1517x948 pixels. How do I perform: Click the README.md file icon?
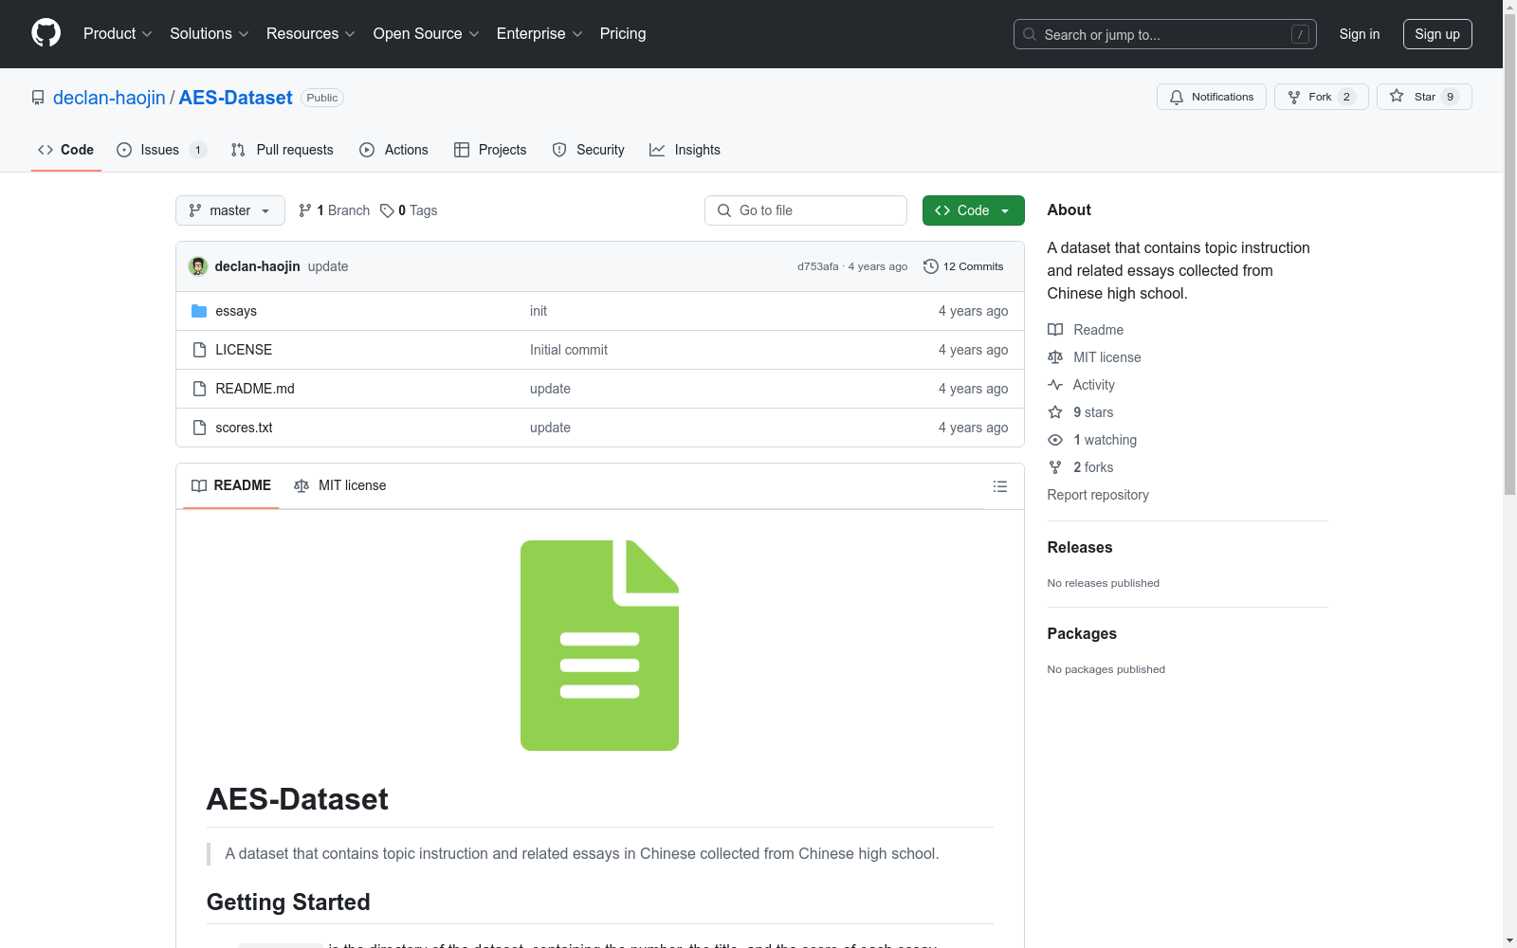(199, 389)
